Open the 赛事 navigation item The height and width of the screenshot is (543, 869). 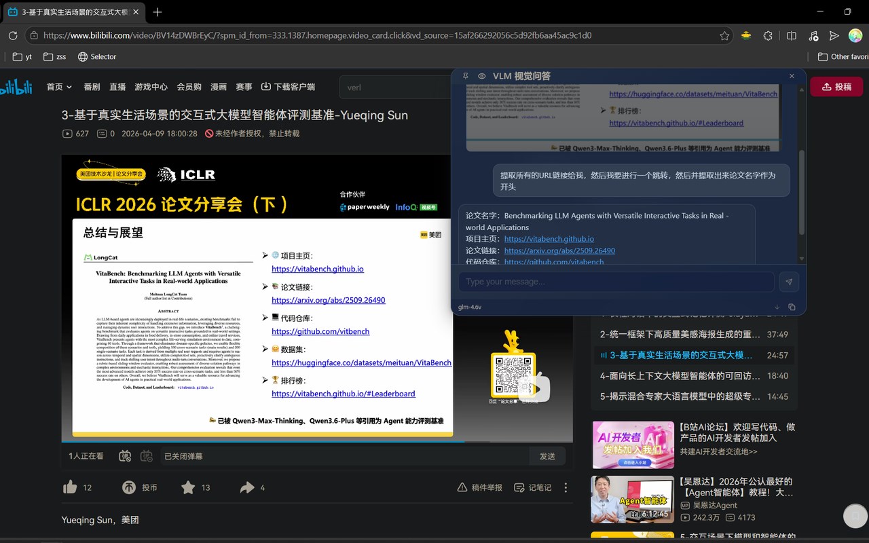pos(244,87)
